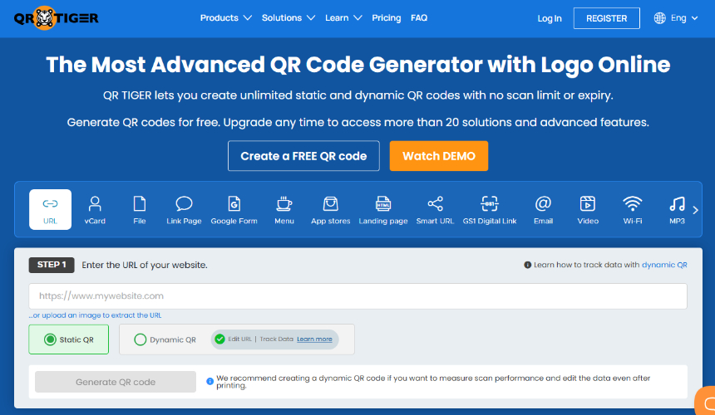Show more QR types with right chevron
Screen dimensions: 715x415
coord(695,210)
